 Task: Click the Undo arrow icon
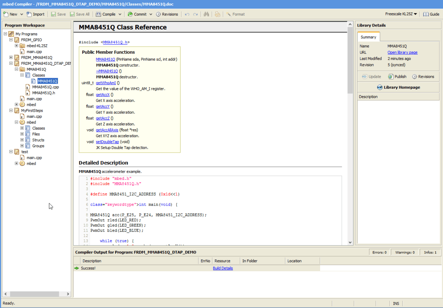(187, 14)
